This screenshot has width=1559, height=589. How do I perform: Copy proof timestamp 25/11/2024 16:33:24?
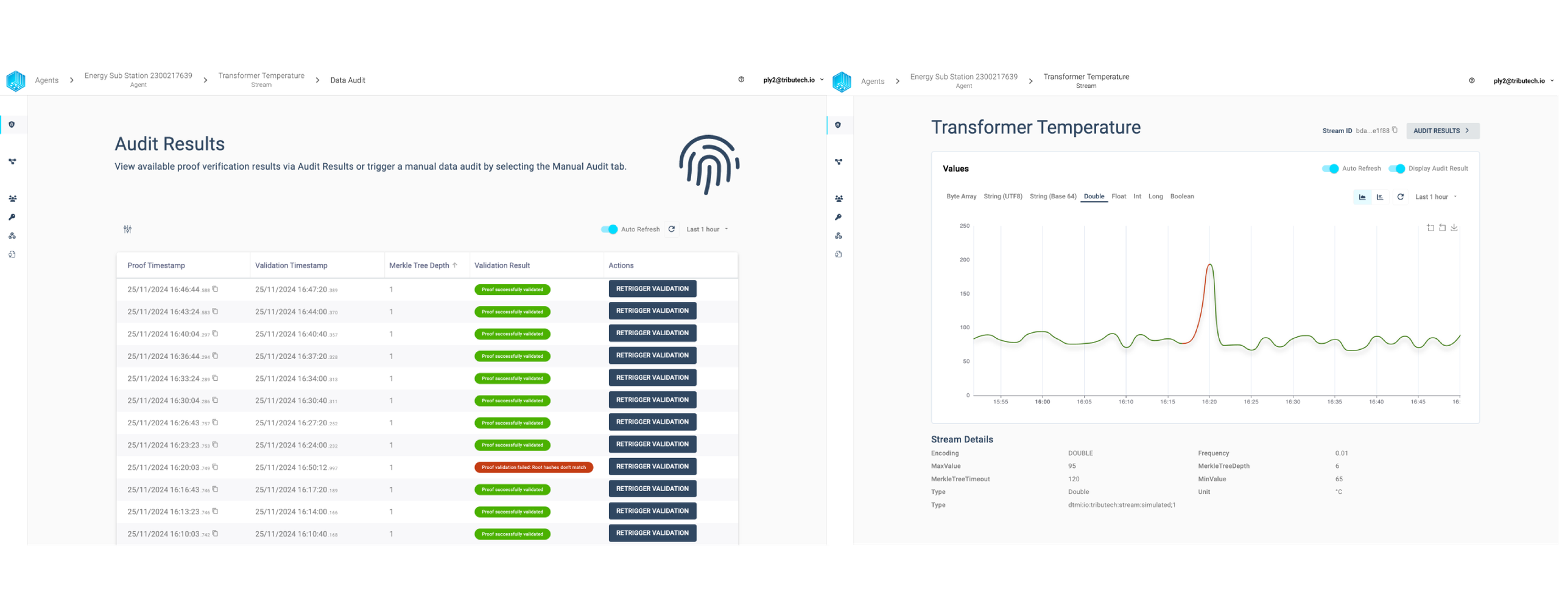click(x=215, y=378)
